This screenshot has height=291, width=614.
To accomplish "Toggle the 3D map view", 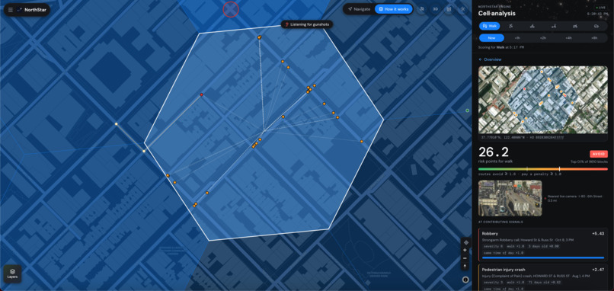I will (x=435, y=9).
